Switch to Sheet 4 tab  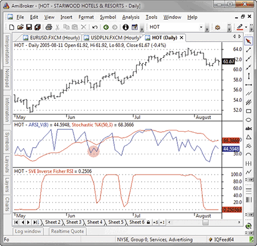(95, 222)
